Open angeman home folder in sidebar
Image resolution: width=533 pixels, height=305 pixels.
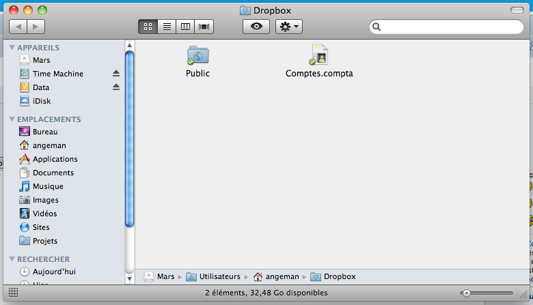[42, 145]
